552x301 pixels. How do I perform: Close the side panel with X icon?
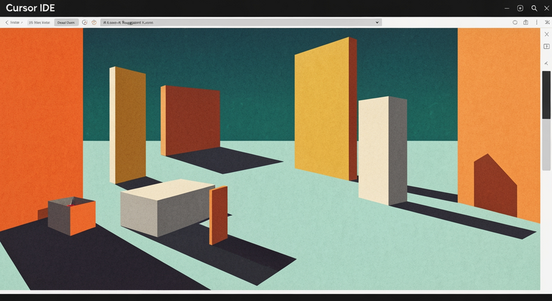tap(546, 34)
